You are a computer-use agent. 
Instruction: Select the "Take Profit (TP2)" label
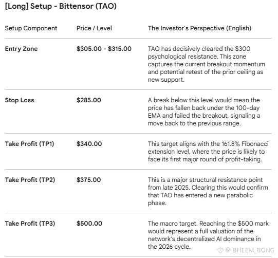(30, 180)
